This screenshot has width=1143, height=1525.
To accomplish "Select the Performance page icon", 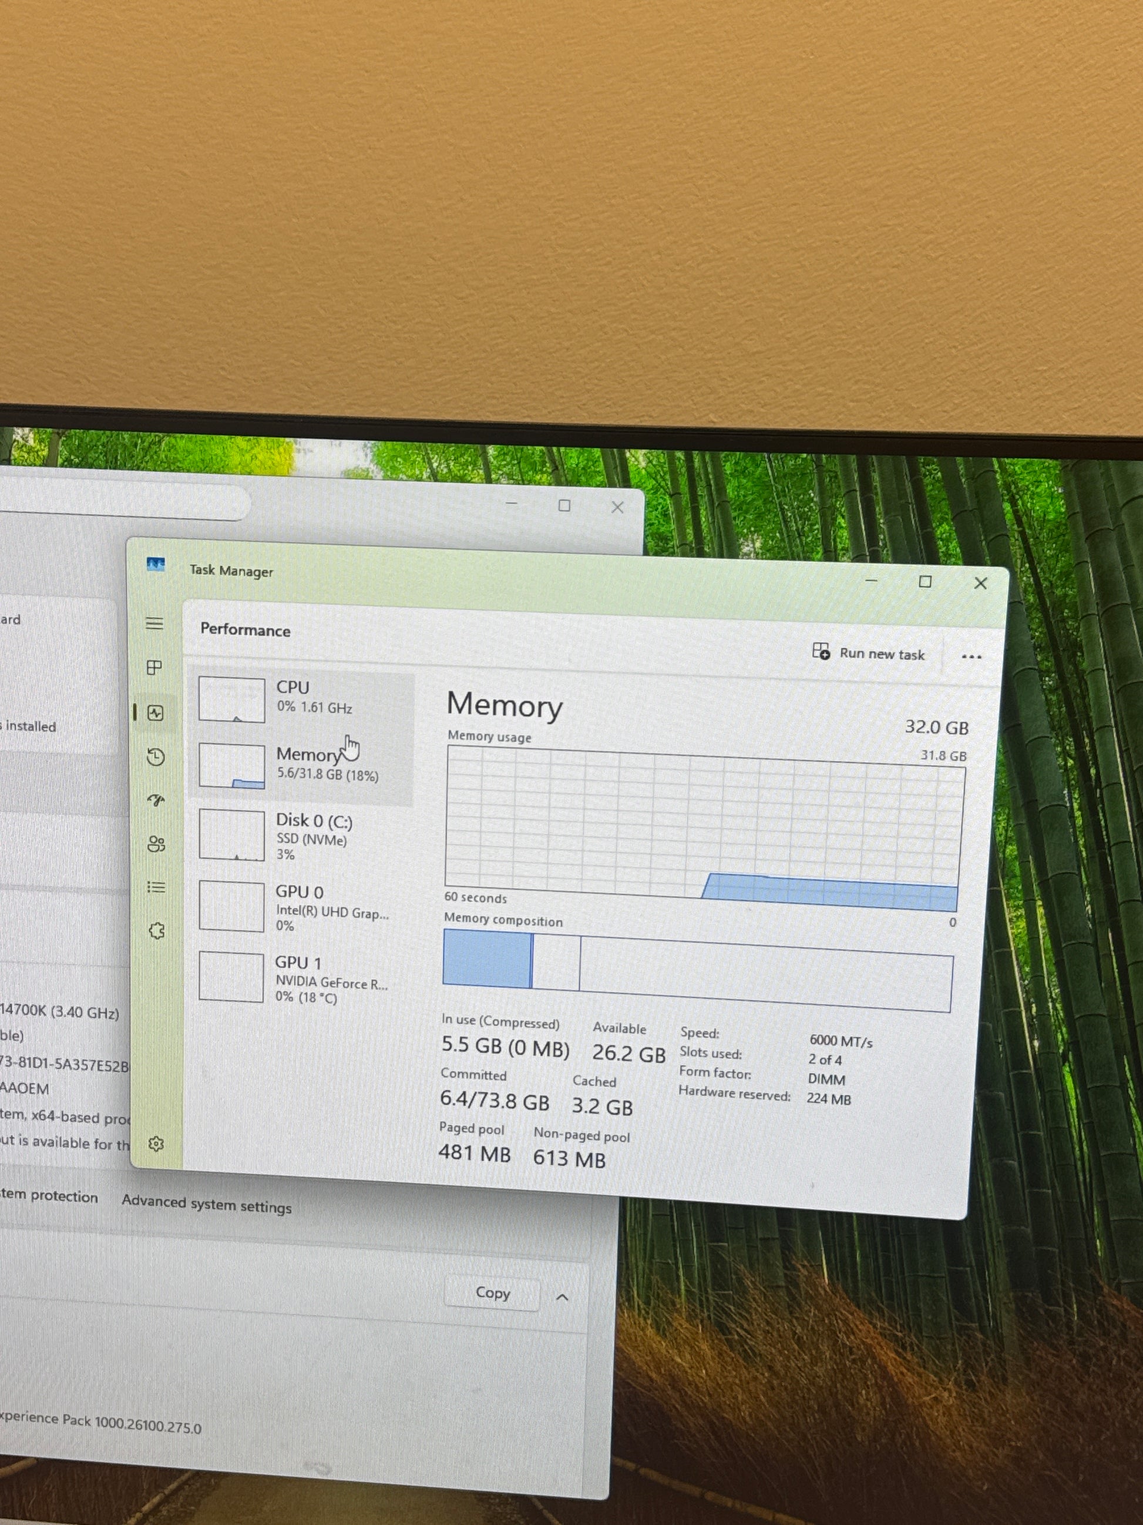I will tap(156, 713).
